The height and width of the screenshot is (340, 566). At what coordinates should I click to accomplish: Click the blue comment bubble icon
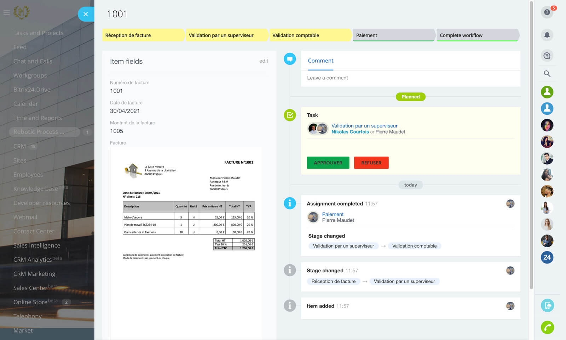[290, 59]
